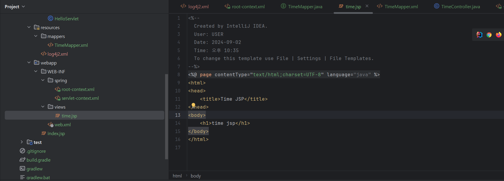Collapse the WEB-INF folder chevron
The height and width of the screenshot is (181, 504).
(x=36, y=72)
